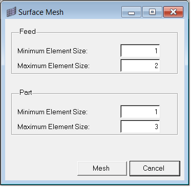Dismiss the dialog with Cancel button
This screenshot has height=187, width=191.
point(155,168)
